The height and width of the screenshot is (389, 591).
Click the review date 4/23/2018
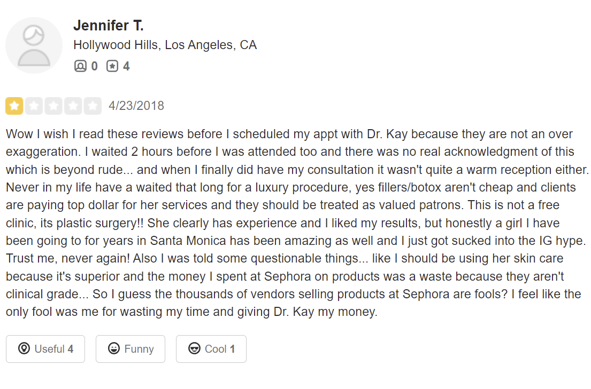coord(136,106)
